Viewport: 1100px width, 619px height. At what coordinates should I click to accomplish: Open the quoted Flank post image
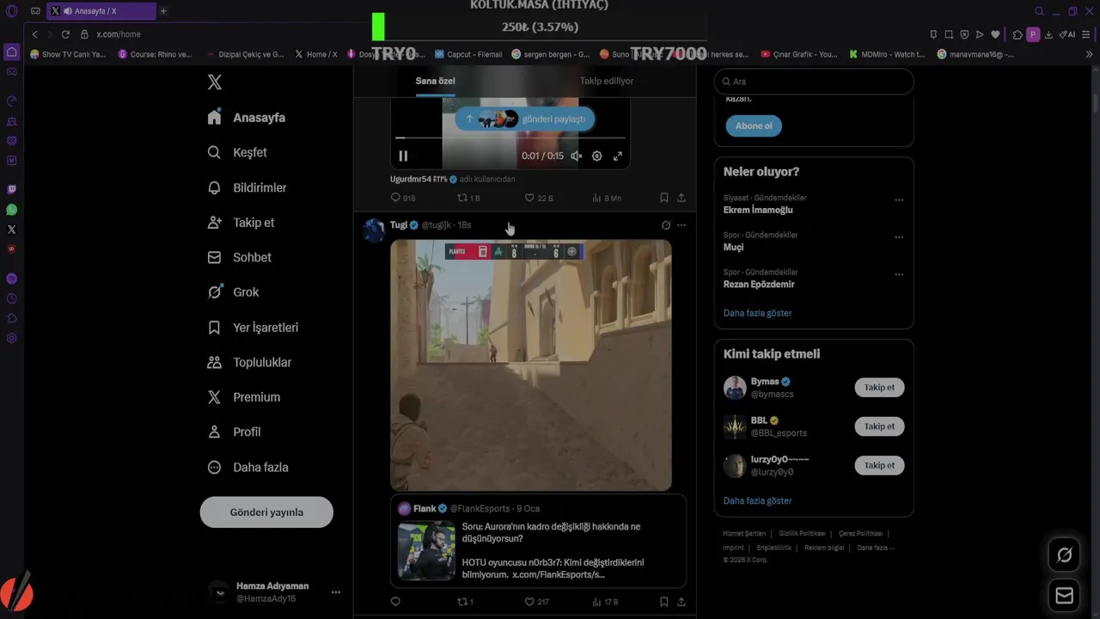[x=426, y=551]
